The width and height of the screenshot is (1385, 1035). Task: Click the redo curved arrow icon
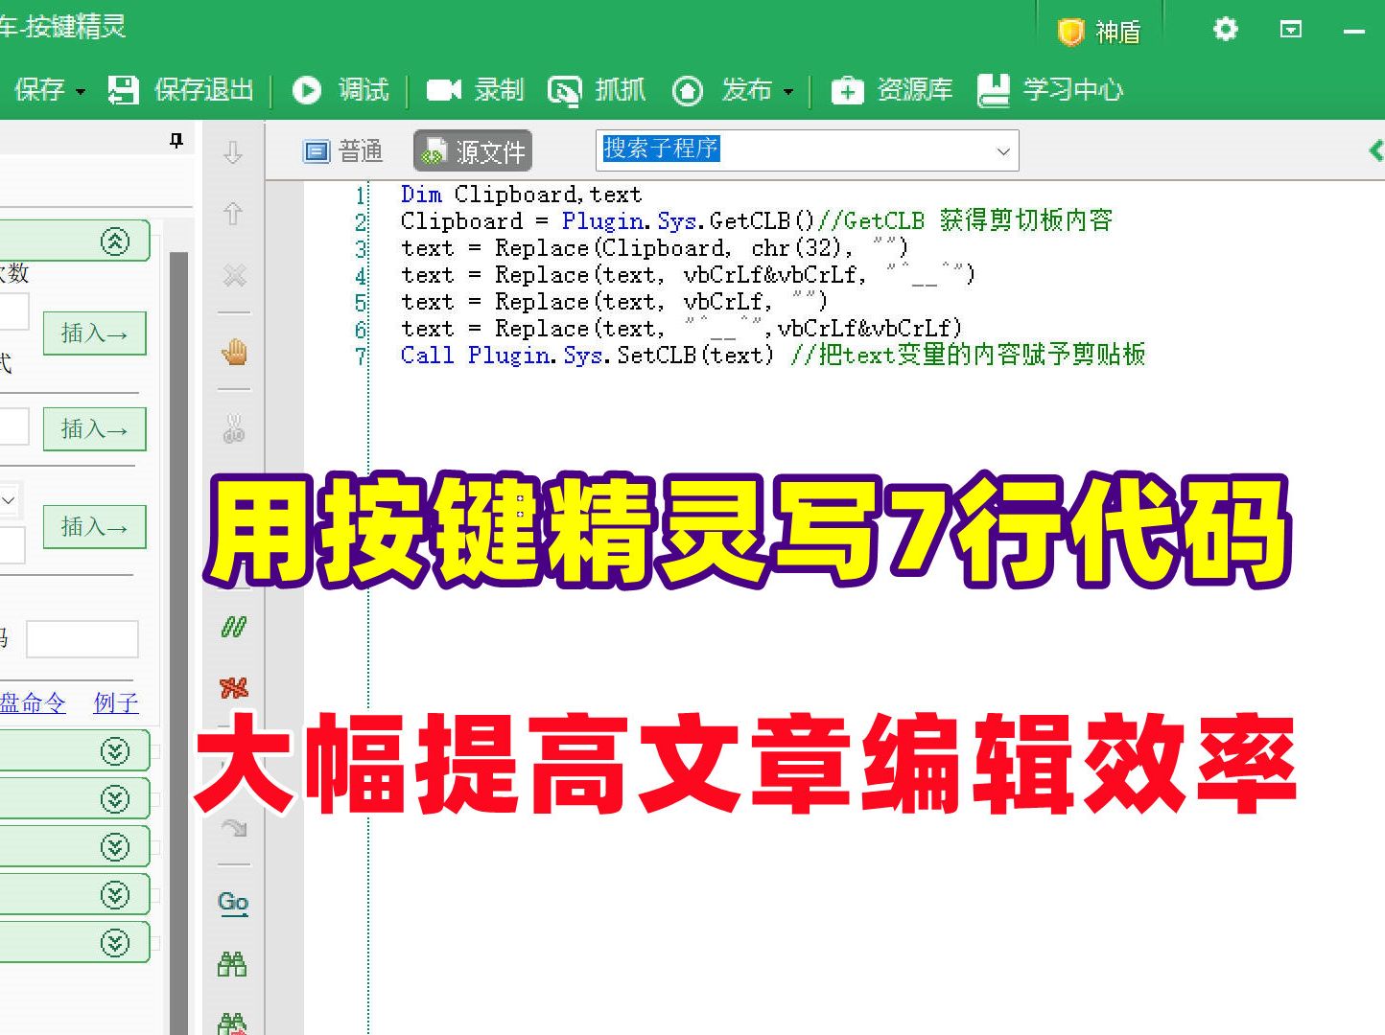click(234, 827)
